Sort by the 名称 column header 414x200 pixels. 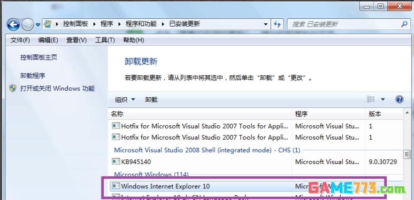pyautogui.click(x=200, y=114)
